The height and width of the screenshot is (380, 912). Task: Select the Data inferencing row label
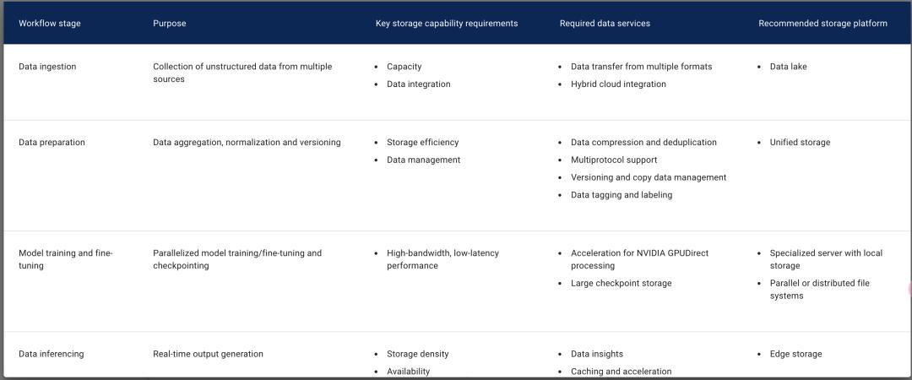point(51,355)
